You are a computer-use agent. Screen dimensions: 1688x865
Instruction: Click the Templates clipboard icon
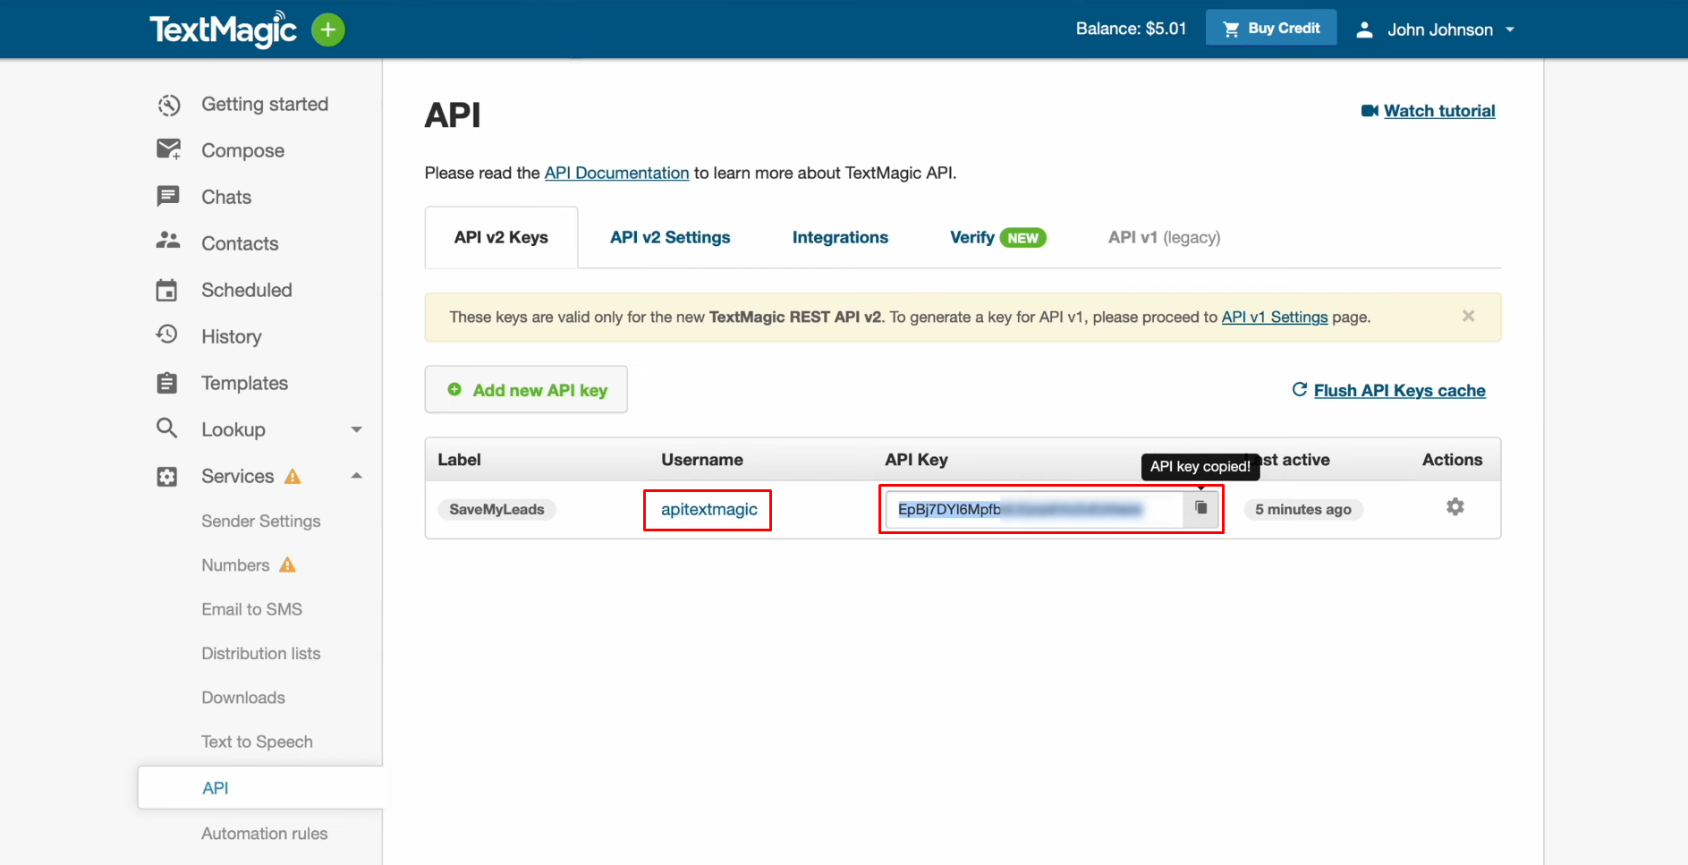tap(167, 383)
